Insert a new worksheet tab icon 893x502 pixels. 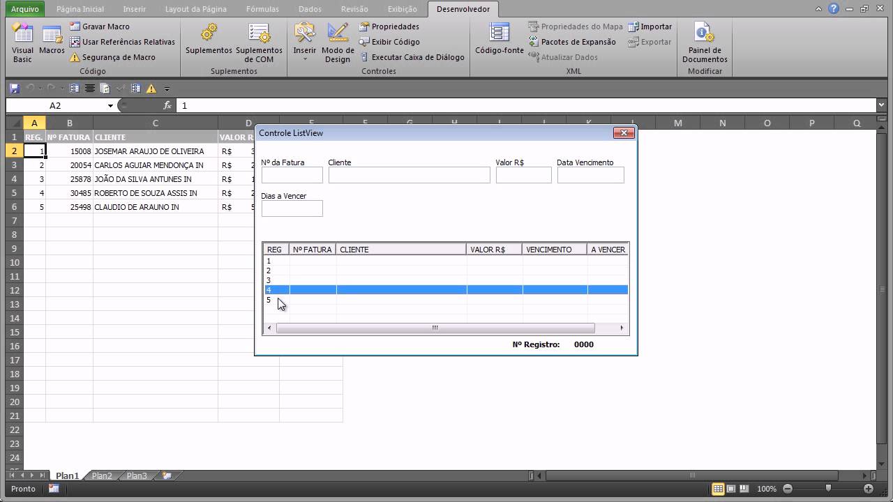click(x=167, y=476)
